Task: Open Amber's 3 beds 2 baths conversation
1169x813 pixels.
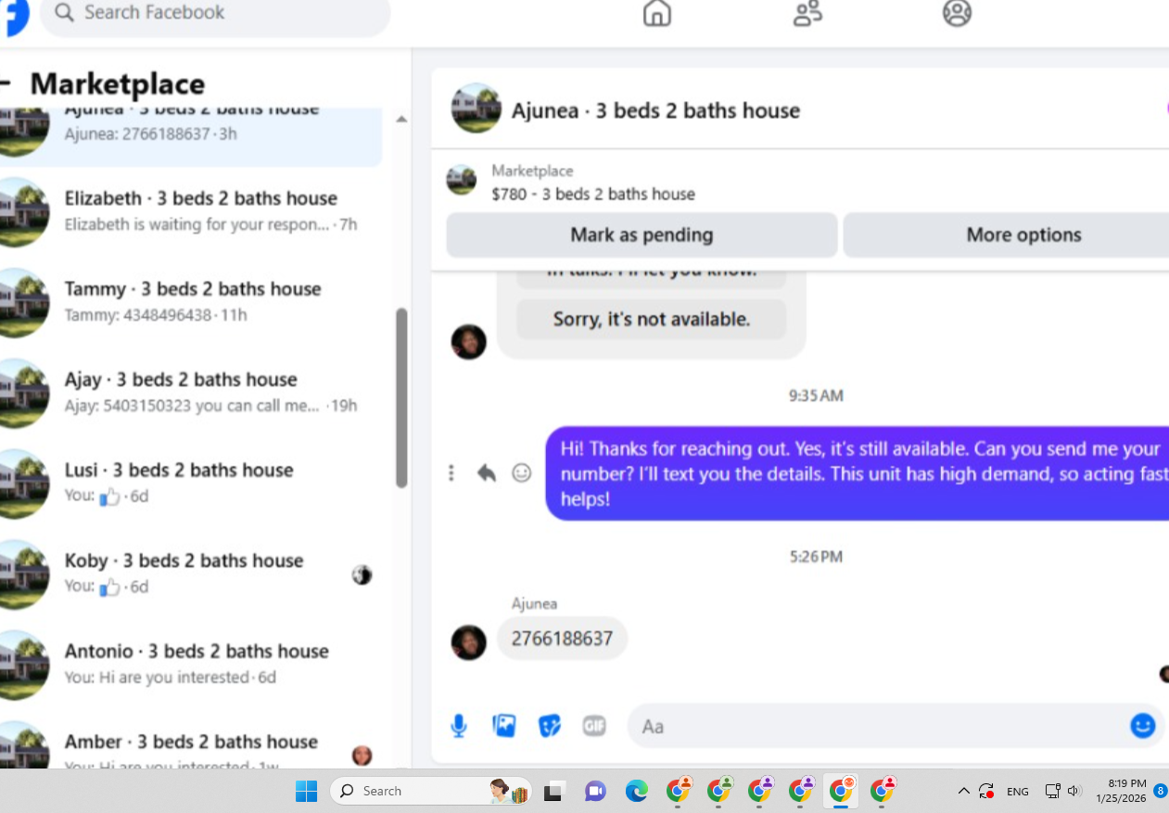Action: point(190,746)
